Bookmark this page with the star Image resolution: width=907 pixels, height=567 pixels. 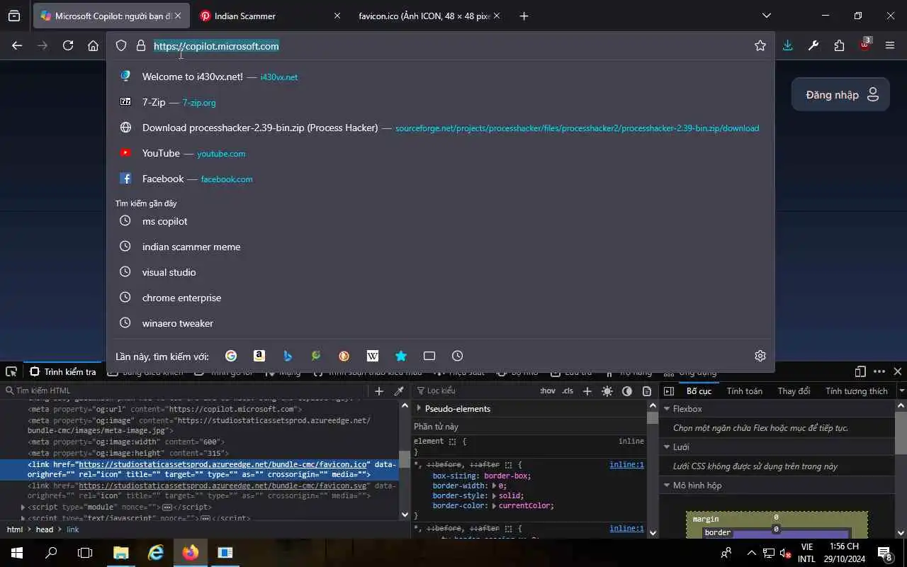tap(760, 45)
